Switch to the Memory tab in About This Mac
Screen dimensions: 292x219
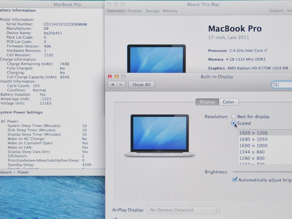170,11
